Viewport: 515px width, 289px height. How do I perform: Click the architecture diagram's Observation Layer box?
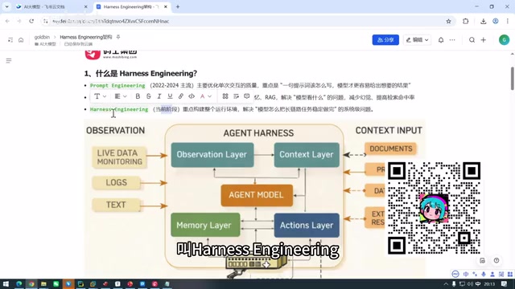click(x=212, y=155)
